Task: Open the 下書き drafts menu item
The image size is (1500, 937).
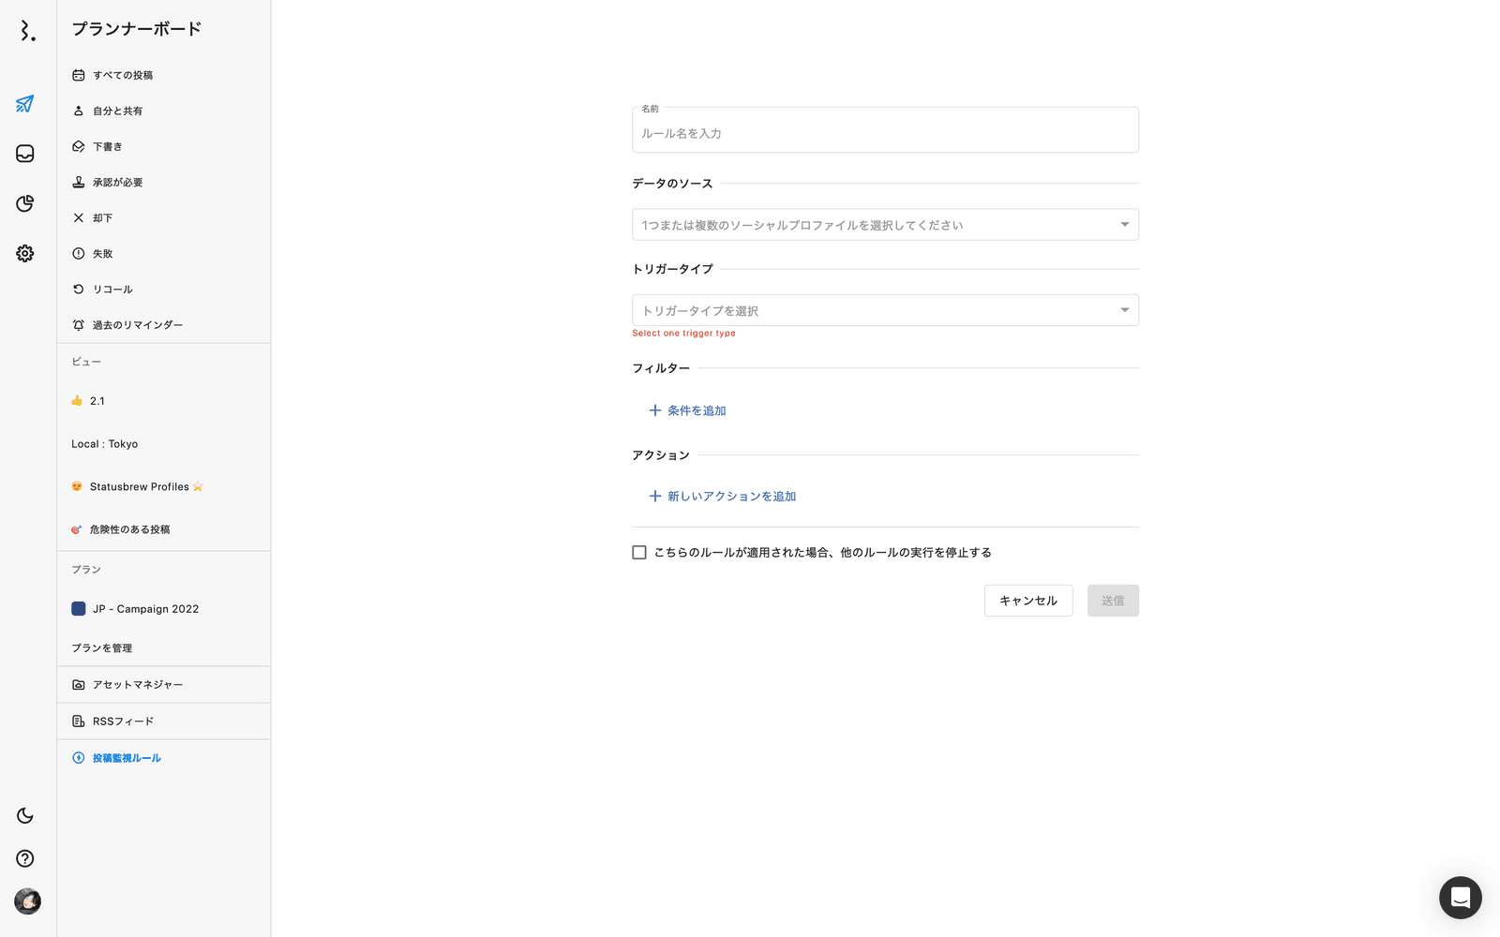Action: point(107,147)
